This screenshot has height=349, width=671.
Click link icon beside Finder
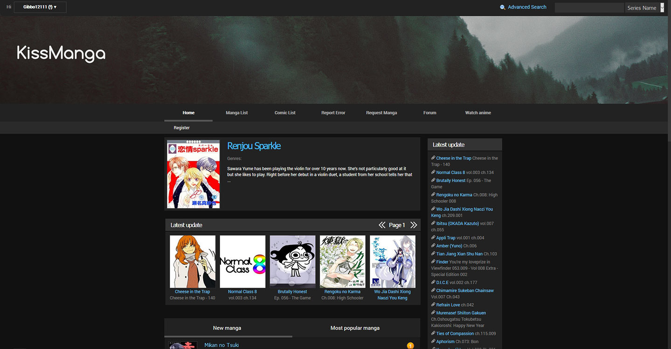pyautogui.click(x=433, y=261)
